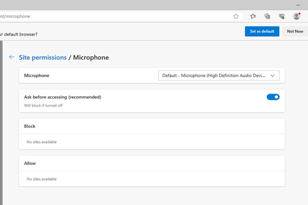Open the Favorites list icon
The image size is (308, 205).
[253, 16]
